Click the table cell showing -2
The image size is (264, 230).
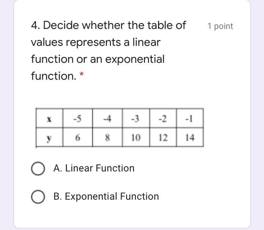click(163, 119)
